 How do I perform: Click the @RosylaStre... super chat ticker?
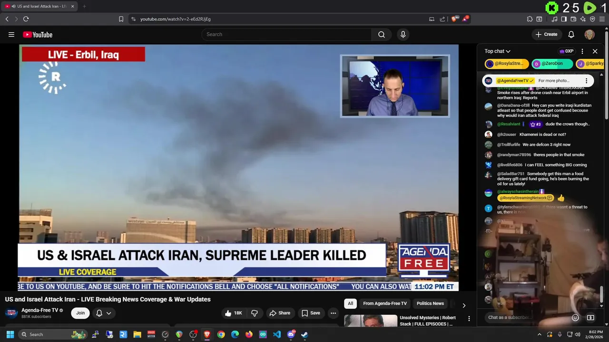tap(507, 64)
